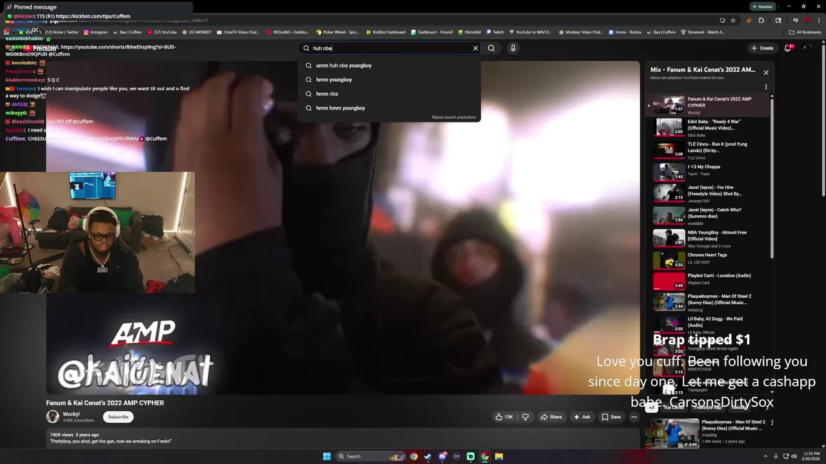Viewport: 826px width, 464px height.
Task: Open the All Bookmarks folder
Action: tap(805, 32)
